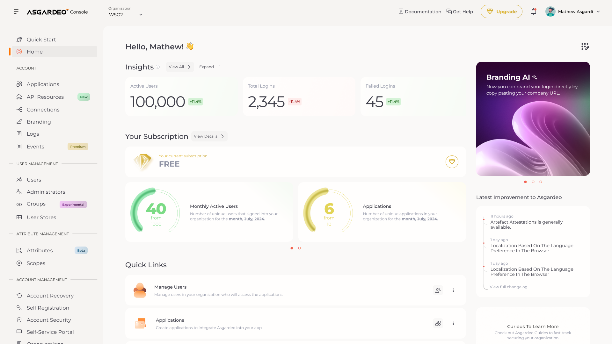Viewport: 612px width, 344px height.
Task: Click the Account Recovery sidebar icon
Action: coord(19,296)
